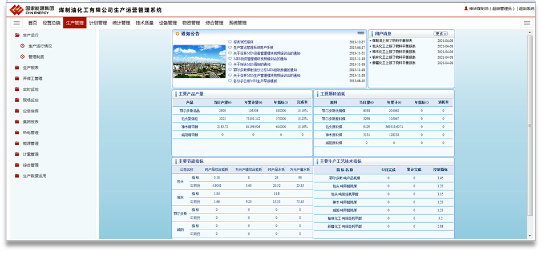Click the more button in 通知公告 header
This screenshot has width=542, height=253.
(361, 33)
